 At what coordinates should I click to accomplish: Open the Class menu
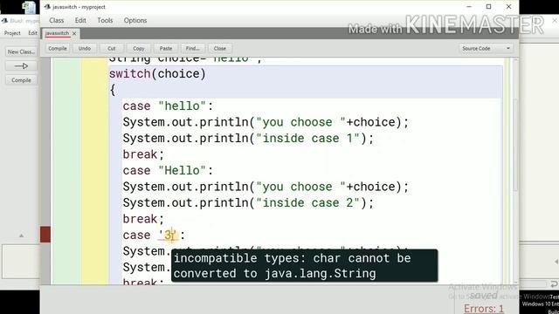(x=56, y=20)
